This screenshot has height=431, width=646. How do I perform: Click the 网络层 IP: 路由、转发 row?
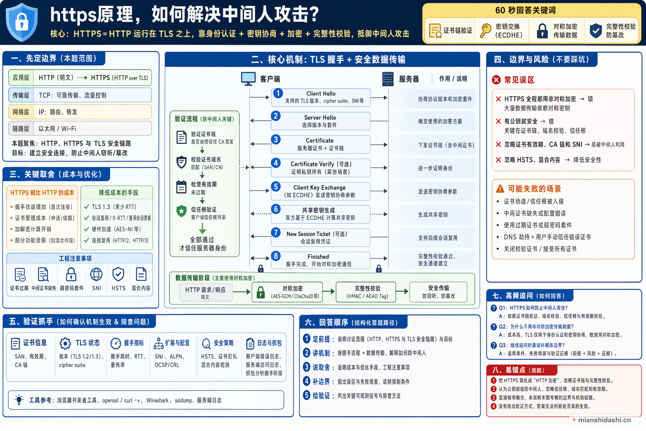(x=80, y=112)
